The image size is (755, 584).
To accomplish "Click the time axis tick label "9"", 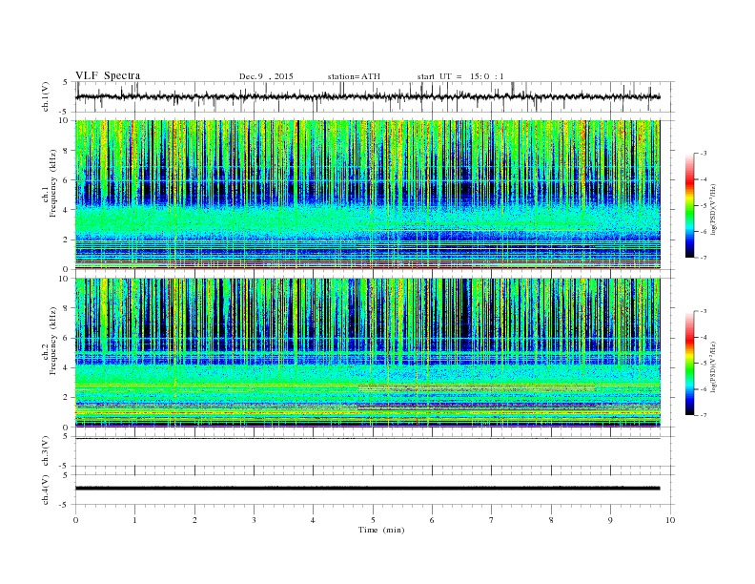I will click(x=610, y=520).
